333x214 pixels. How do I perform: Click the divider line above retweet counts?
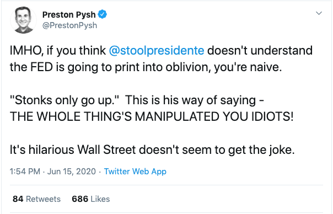[x=166, y=185]
